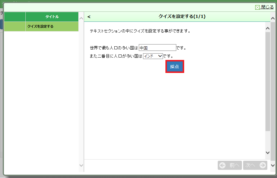
Task: Click the タイトル column header
Action: [52, 17]
